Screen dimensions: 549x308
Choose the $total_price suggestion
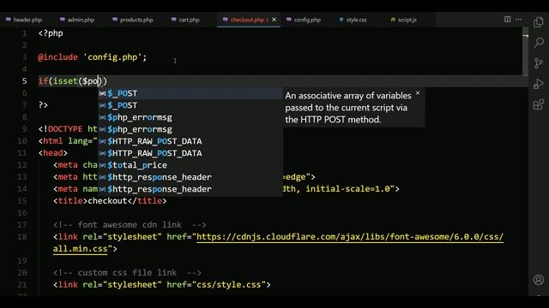pyautogui.click(x=190, y=165)
